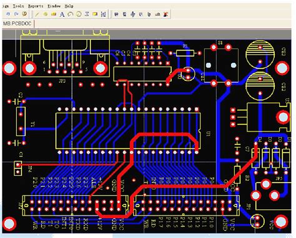Screen dimensions: 296x238
Task: Click the Redo arrow icon in toolbar
Action: pyautogui.click(x=16, y=14)
